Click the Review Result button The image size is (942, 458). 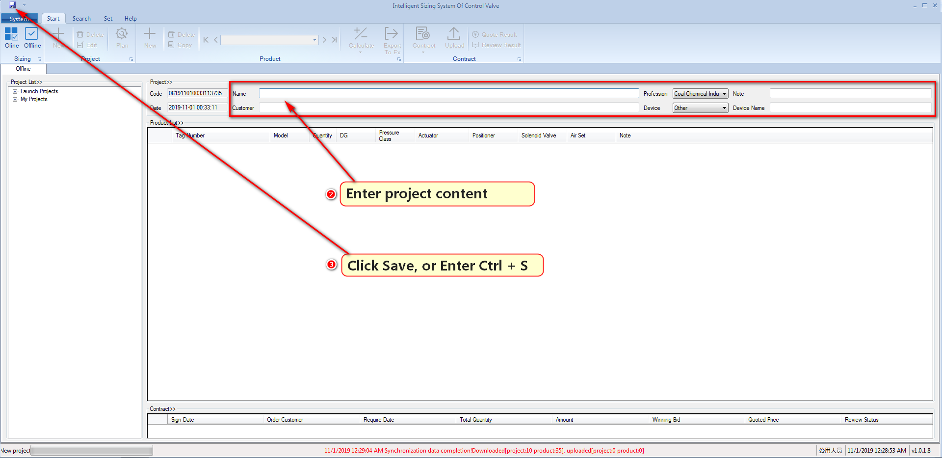pos(497,45)
